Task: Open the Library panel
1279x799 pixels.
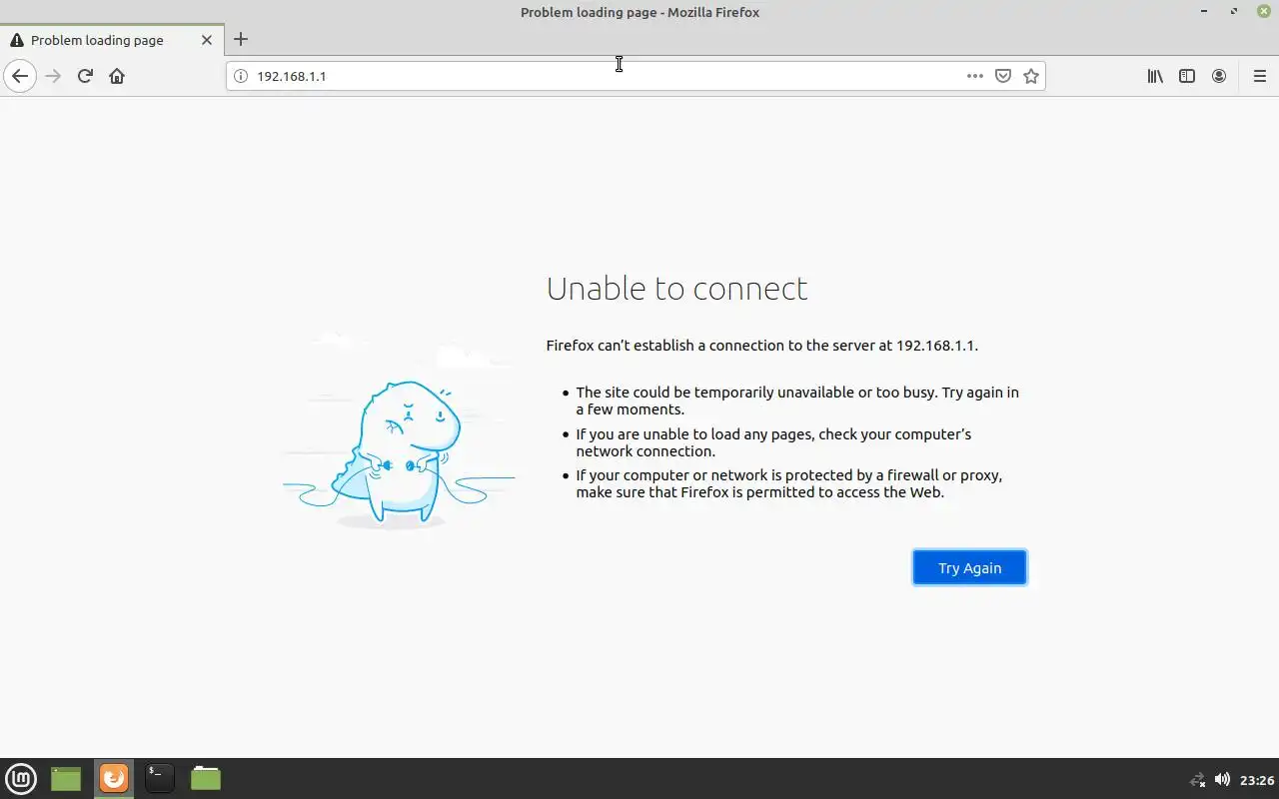Action: click(1155, 76)
